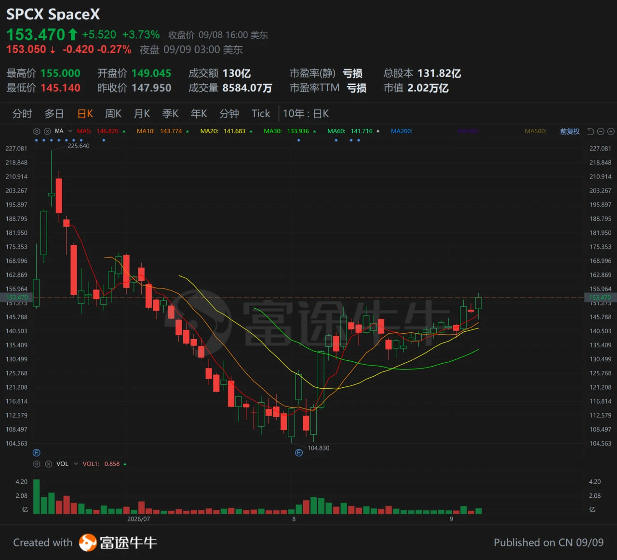
Task: Switch to the 多日 multi-day tab
Action: click(x=54, y=114)
